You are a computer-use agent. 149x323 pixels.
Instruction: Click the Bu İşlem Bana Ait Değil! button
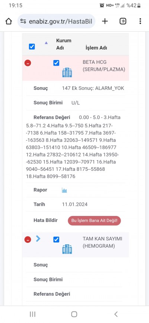[x=94, y=221]
